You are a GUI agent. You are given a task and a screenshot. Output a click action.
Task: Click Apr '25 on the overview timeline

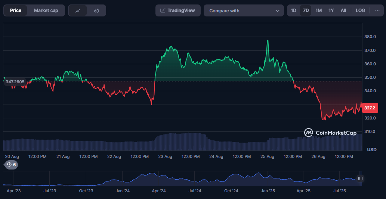coord(303,191)
